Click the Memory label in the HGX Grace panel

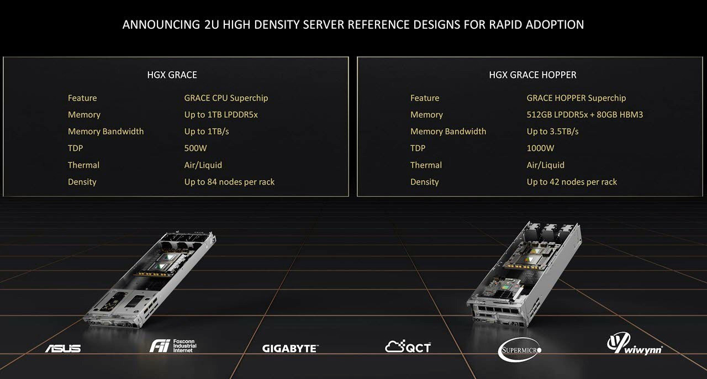[x=84, y=115]
